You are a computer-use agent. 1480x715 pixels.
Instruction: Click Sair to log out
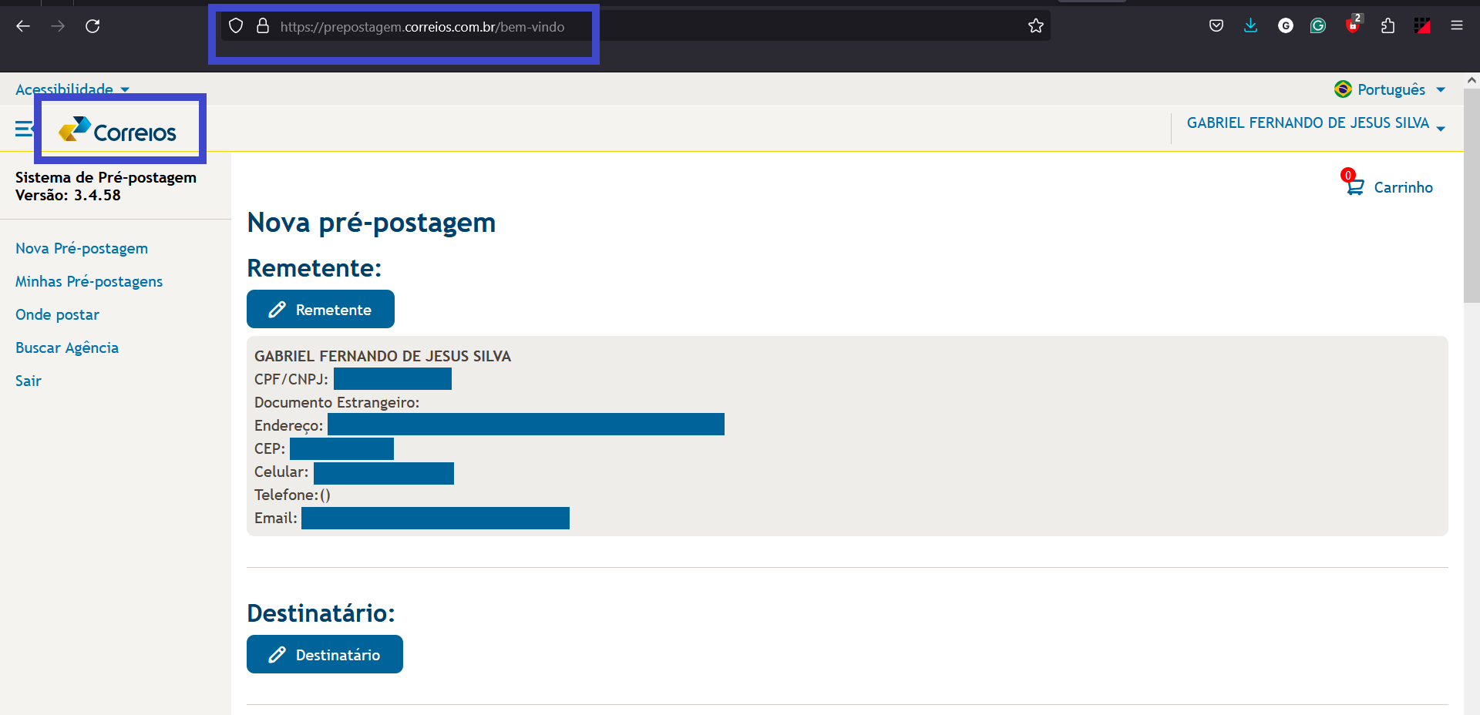29,381
